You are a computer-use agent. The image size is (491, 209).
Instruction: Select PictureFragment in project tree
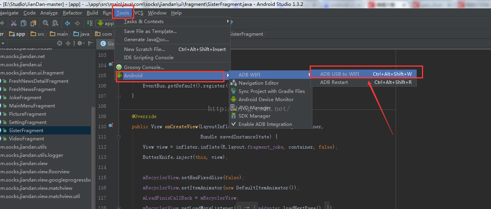(27, 114)
